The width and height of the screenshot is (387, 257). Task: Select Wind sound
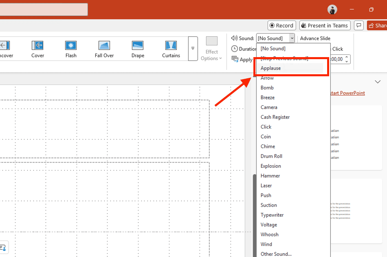tap(293, 244)
